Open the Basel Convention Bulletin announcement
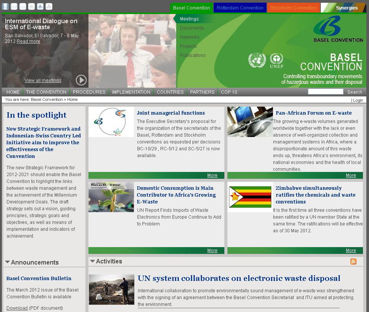This screenshot has width=369, height=312. click(39, 278)
